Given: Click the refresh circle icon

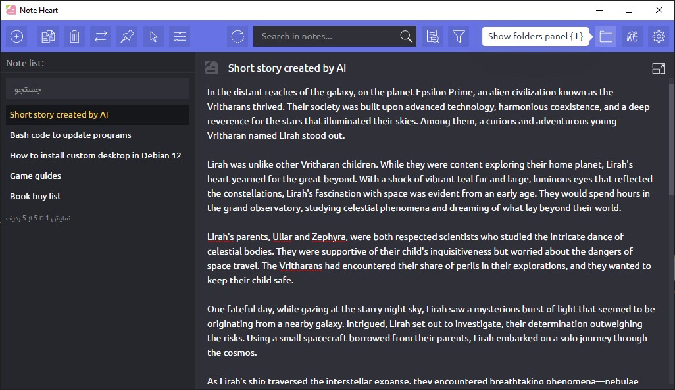Looking at the screenshot, I should click(238, 37).
